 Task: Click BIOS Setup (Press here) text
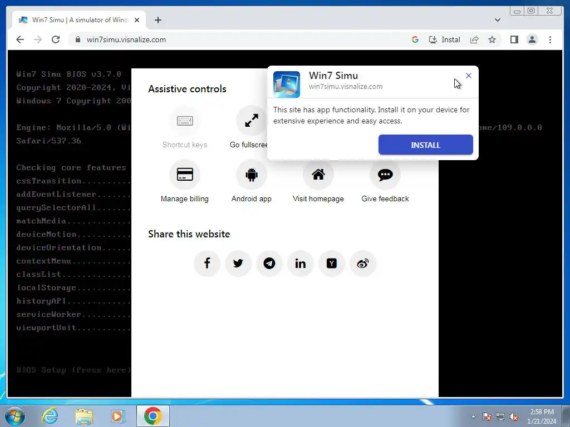pos(74,370)
